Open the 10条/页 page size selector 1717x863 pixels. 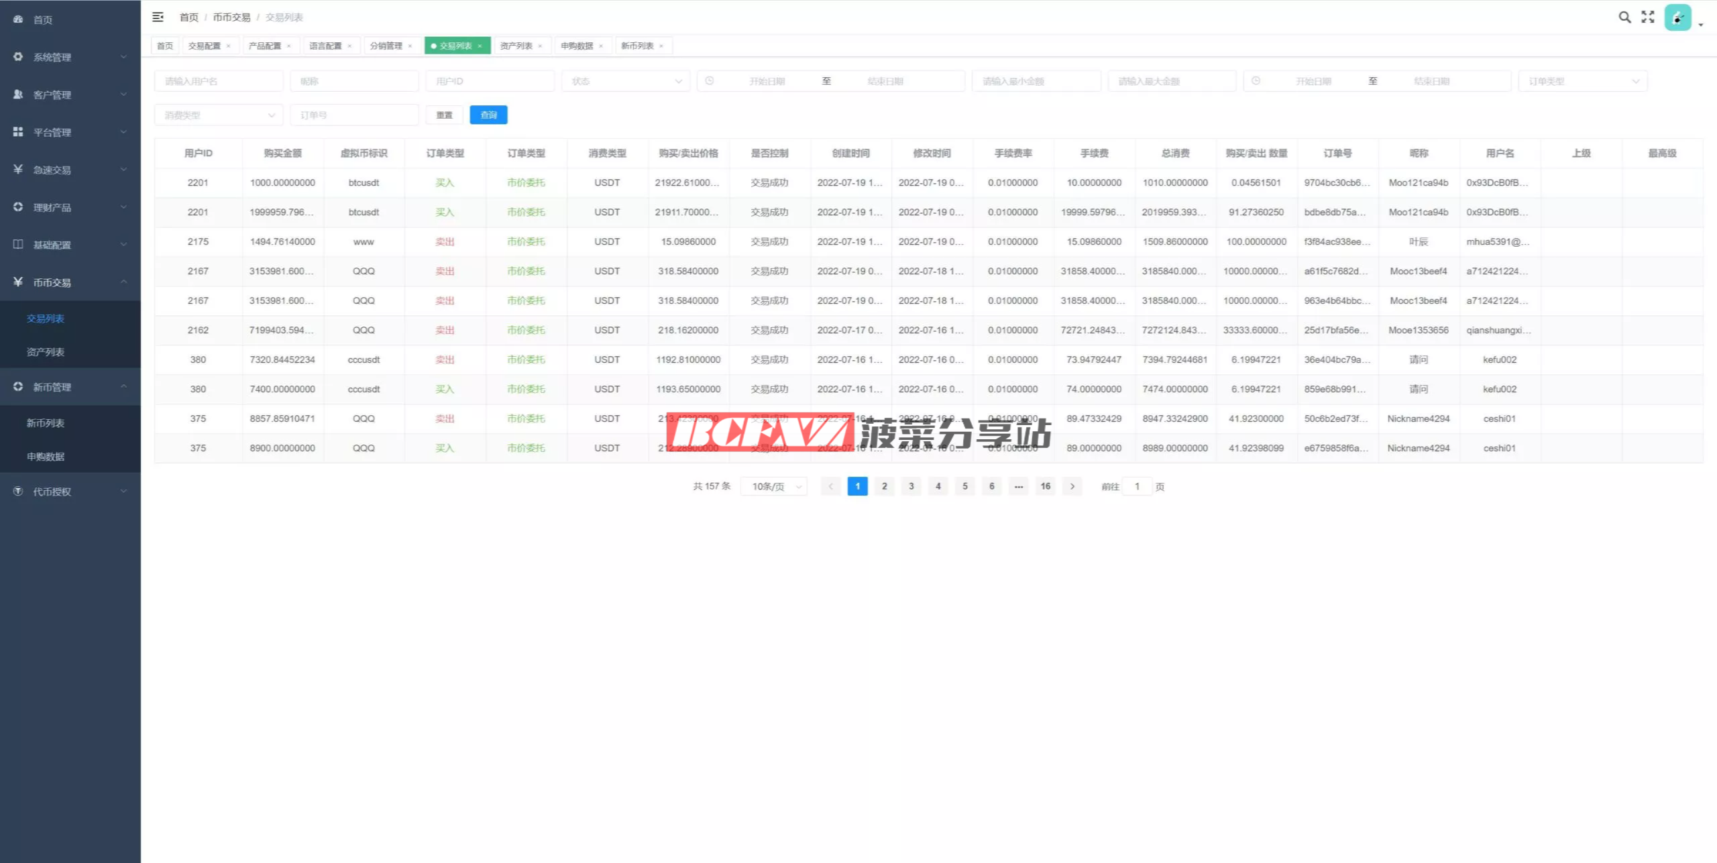[774, 487]
